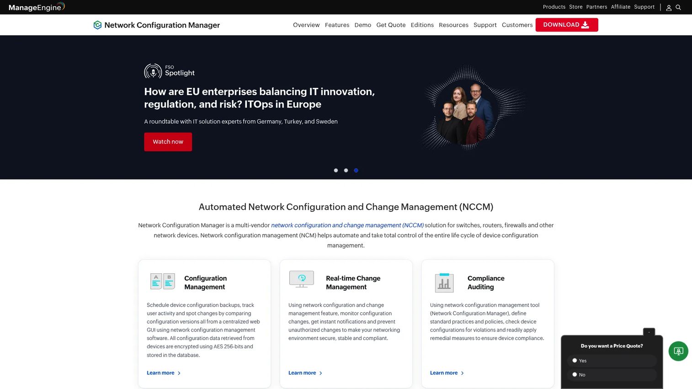692x389 pixels.
Task: Click the Configuration Management card title
Action: pos(205,282)
